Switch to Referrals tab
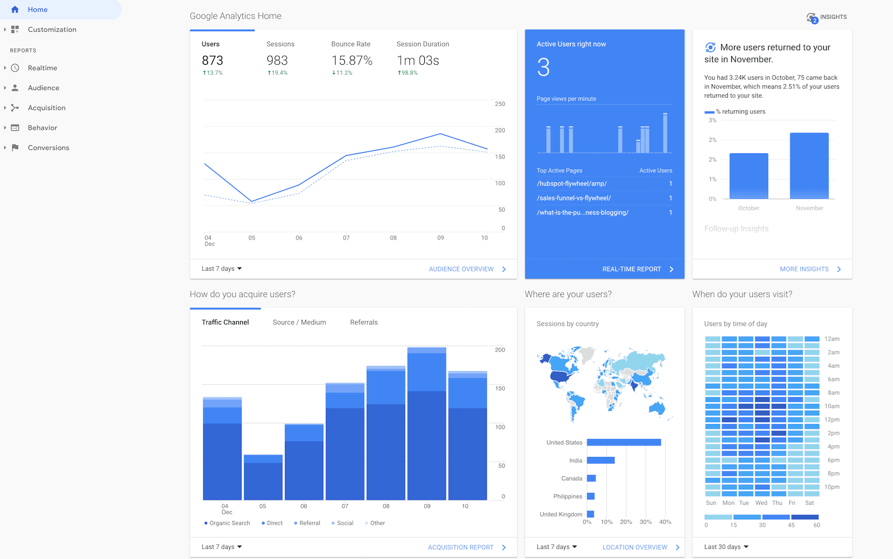This screenshot has height=559, width=893. coord(364,322)
